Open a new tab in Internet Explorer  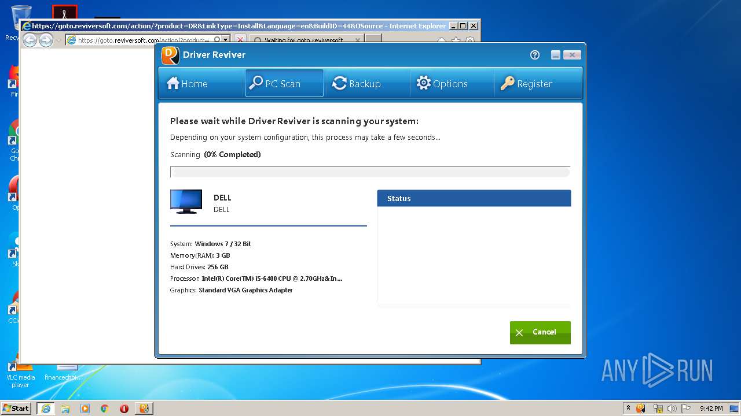(373, 39)
